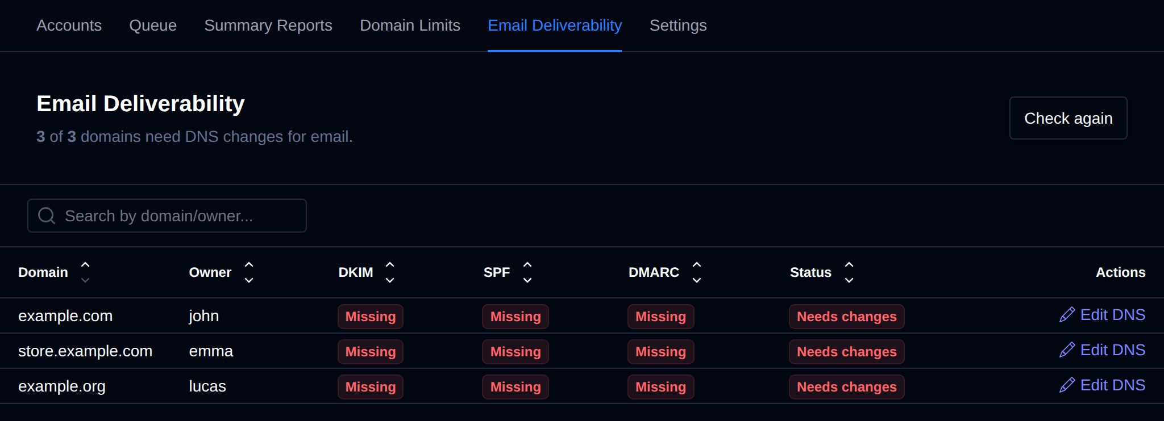Open Summary Reports tab
1164x421 pixels.
[268, 26]
